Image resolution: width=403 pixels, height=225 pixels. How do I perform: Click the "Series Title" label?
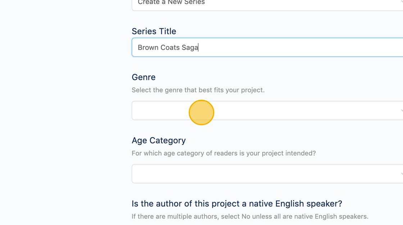(154, 31)
